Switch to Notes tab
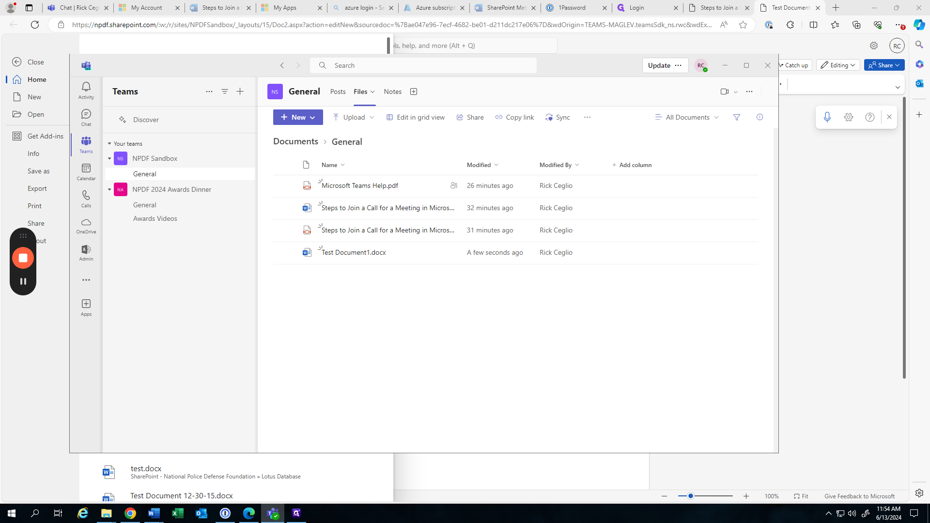The width and height of the screenshot is (930, 523). tap(393, 92)
